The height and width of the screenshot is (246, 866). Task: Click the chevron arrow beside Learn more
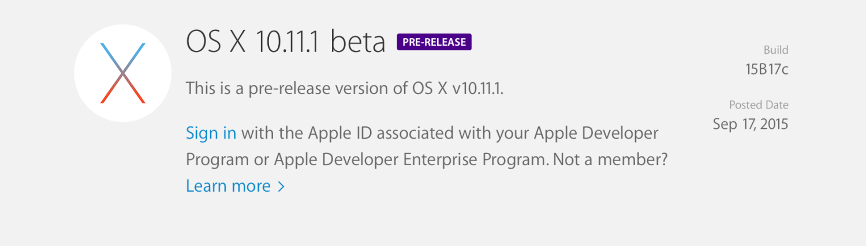coord(281,187)
